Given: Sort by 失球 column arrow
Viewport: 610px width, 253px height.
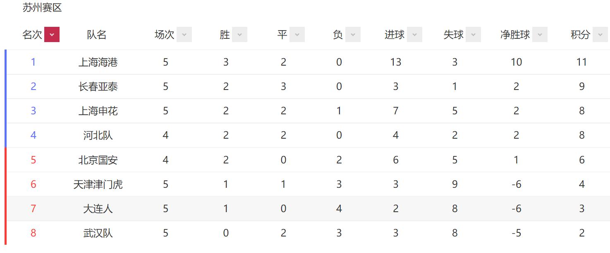Looking at the screenshot, I should tap(473, 35).
